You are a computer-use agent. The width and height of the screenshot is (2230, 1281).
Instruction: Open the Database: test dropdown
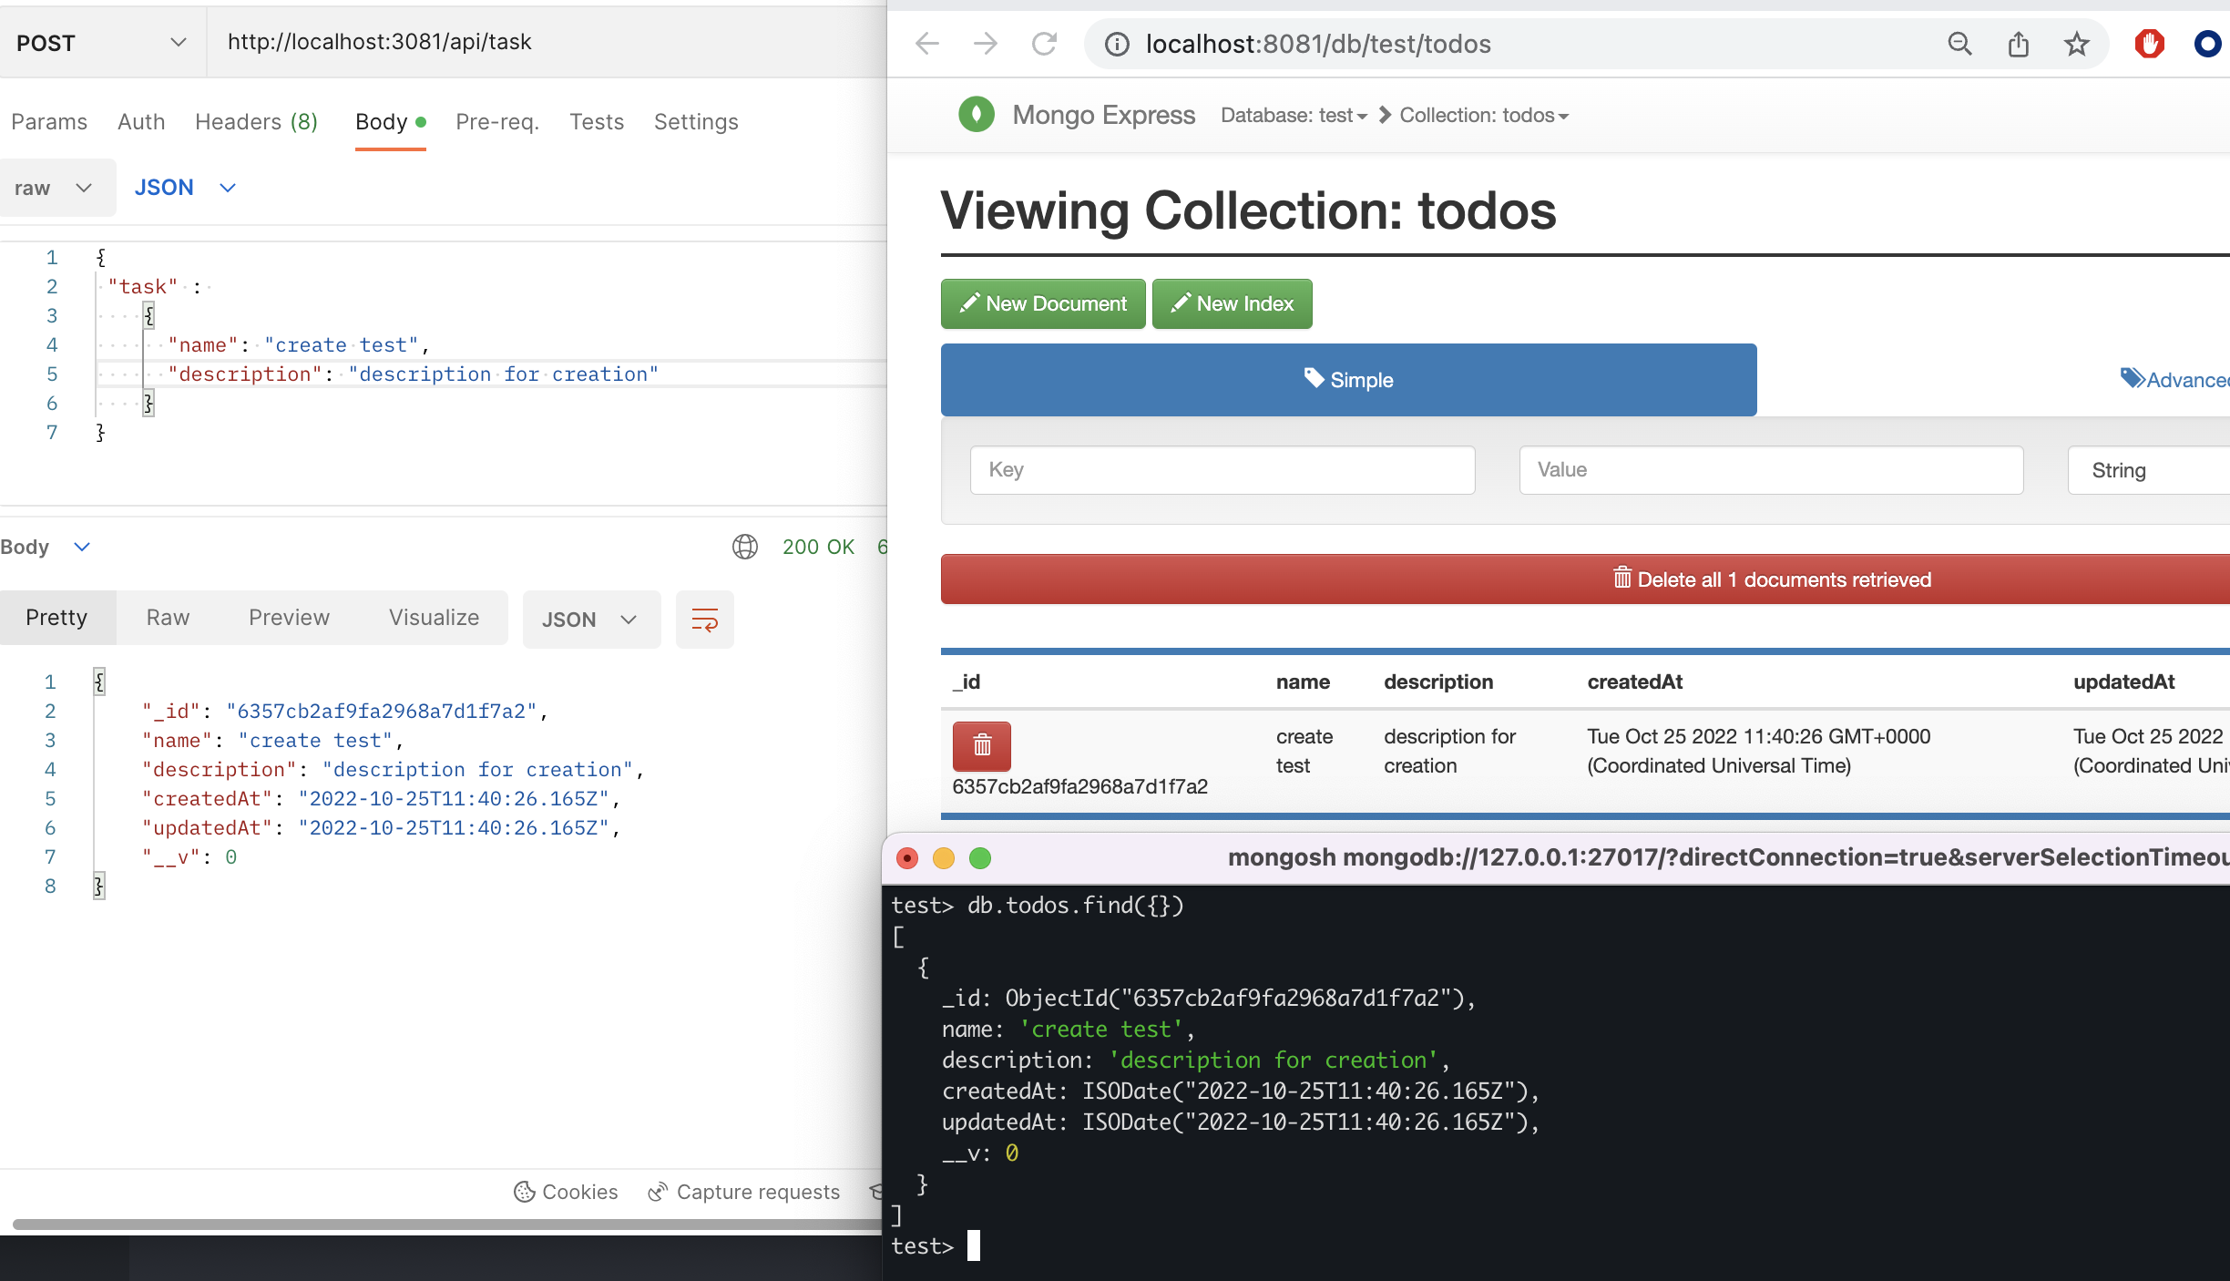(1294, 116)
